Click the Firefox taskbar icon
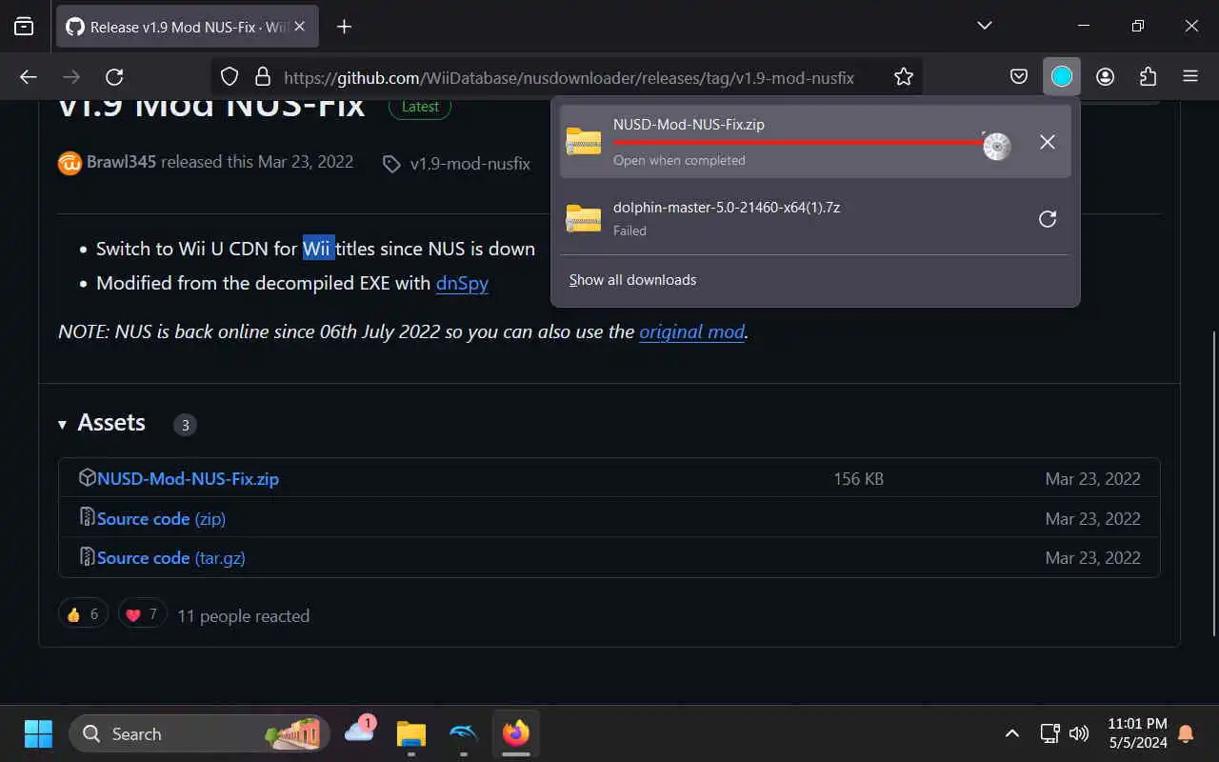Screen dimensions: 1219x762 [x=516, y=733]
